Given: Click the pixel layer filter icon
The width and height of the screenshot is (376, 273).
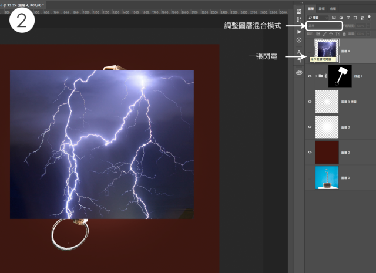Looking at the screenshot, I should click(333, 18).
